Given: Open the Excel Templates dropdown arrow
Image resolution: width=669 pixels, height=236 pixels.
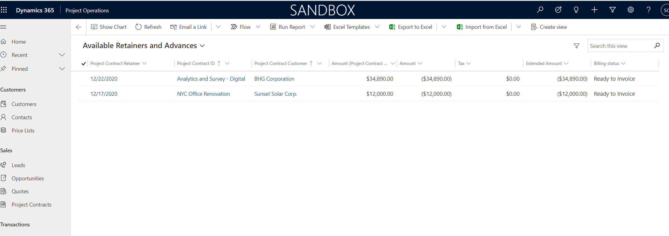Looking at the screenshot, I should pos(377,27).
